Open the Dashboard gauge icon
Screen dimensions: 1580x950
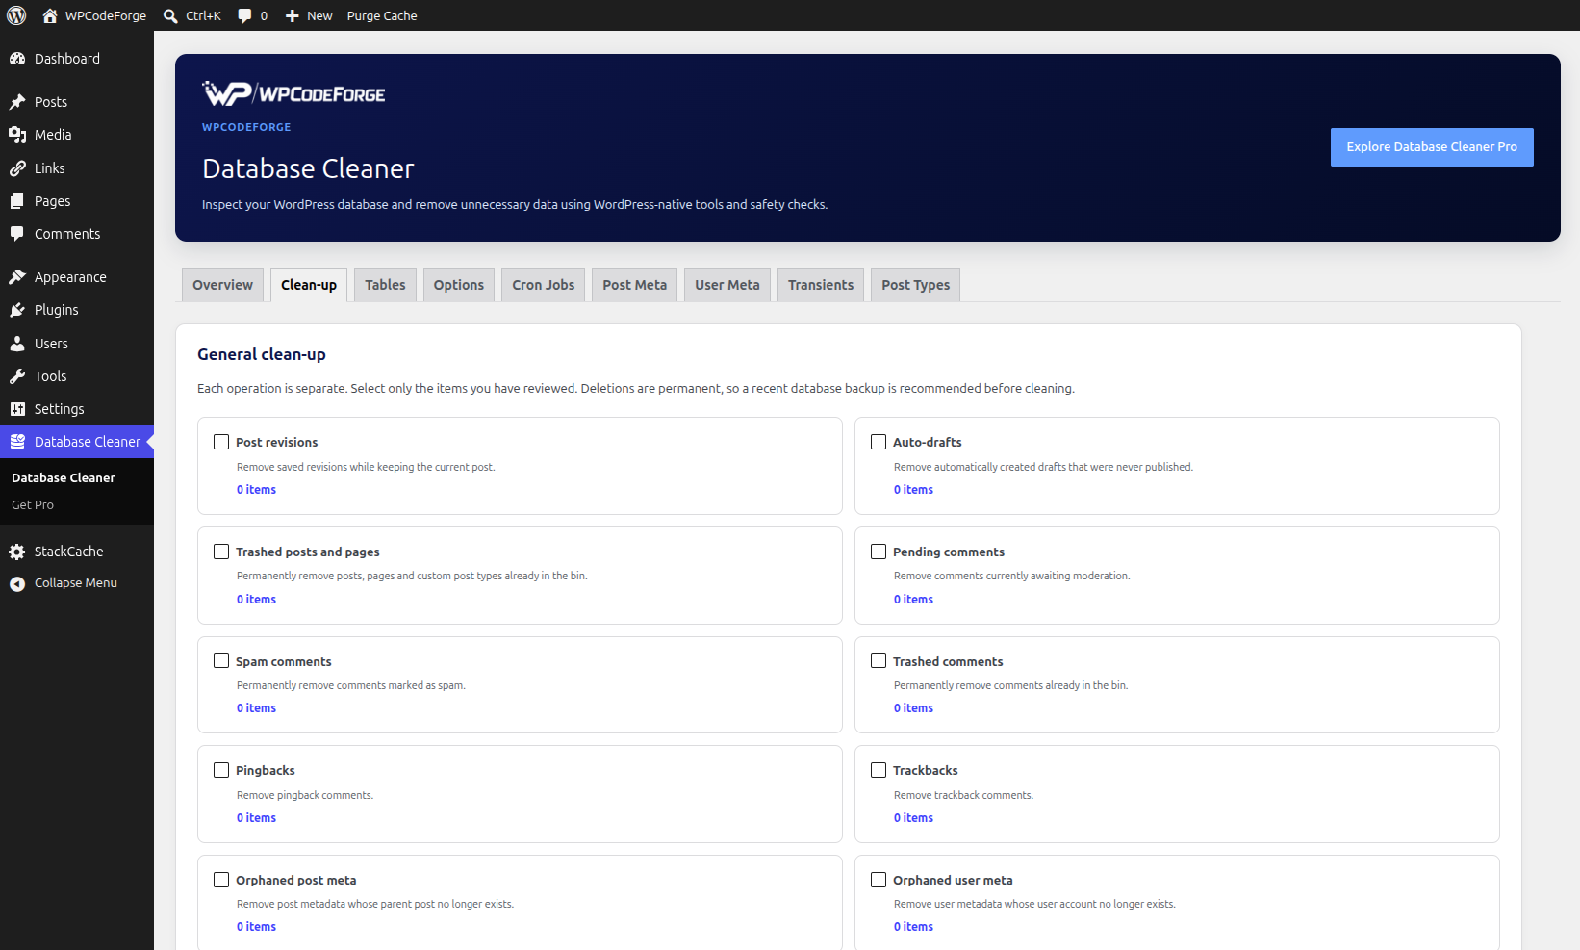point(17,59)
